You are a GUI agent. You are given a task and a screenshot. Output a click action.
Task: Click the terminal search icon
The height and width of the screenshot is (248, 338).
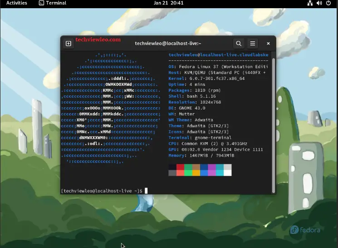pos(239,44)
